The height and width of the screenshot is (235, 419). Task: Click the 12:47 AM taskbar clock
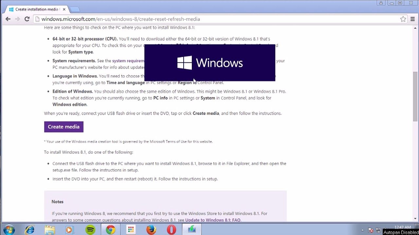point(402,227)
